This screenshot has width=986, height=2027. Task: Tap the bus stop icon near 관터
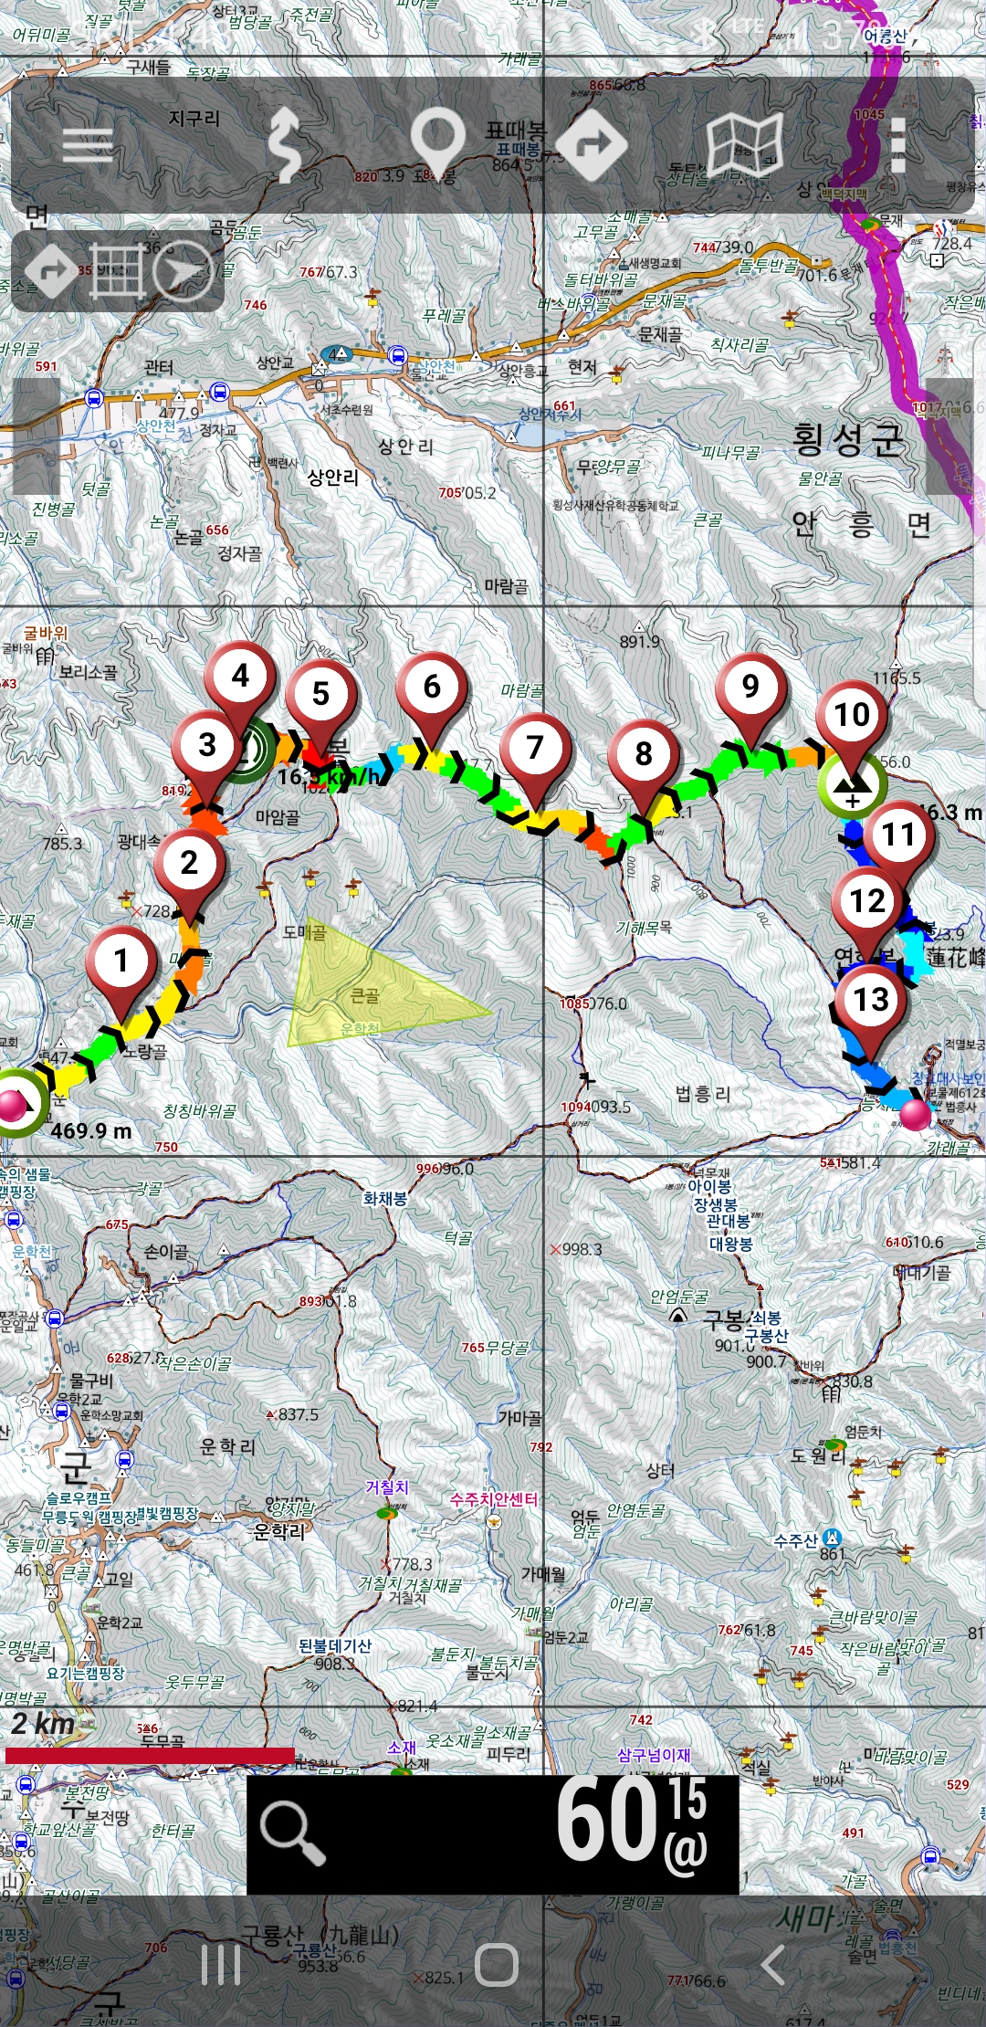219,393
